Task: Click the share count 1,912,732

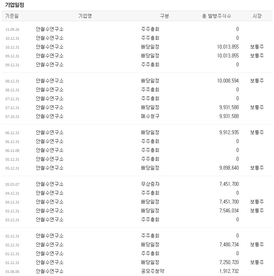Action: pyautogui.click(x=229, y=271)
